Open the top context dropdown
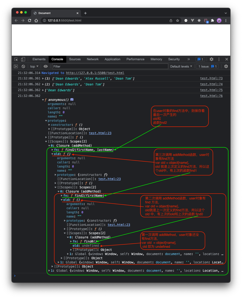The width and height of the screenshot is (242, 298). 34,66
